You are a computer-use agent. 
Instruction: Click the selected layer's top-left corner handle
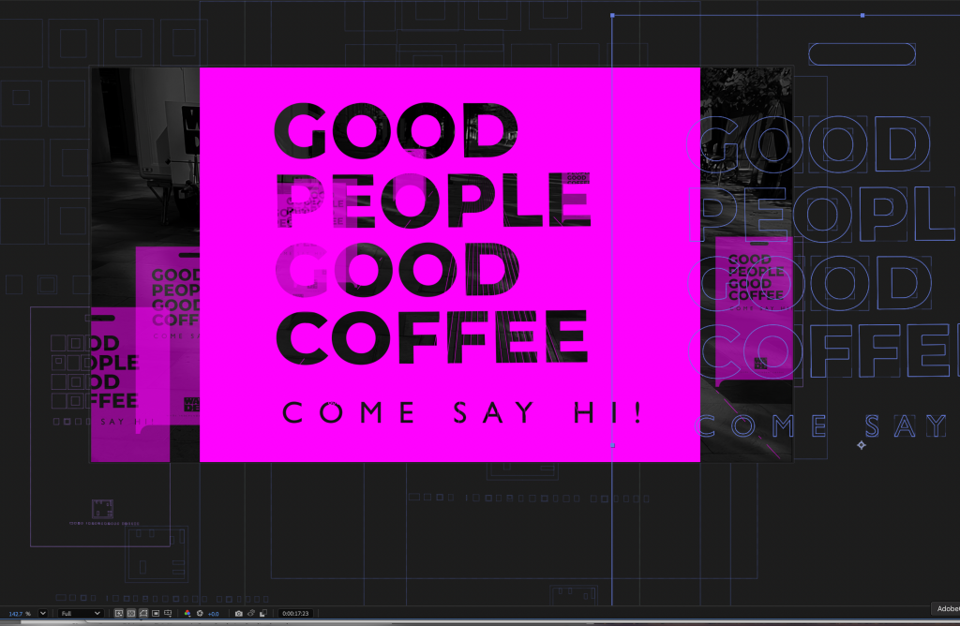pyautogui.click(x=612, y=15)
